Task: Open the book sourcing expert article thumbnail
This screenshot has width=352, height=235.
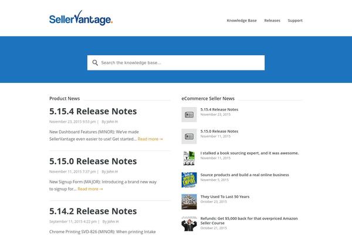Action: pyautogui.click(x=189, y=158)
